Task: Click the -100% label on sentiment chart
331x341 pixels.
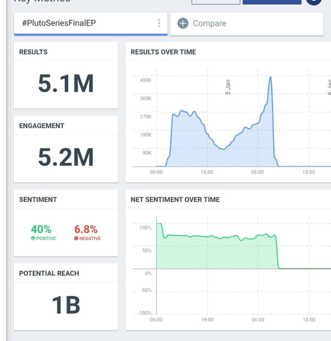Action: [145, 313]
